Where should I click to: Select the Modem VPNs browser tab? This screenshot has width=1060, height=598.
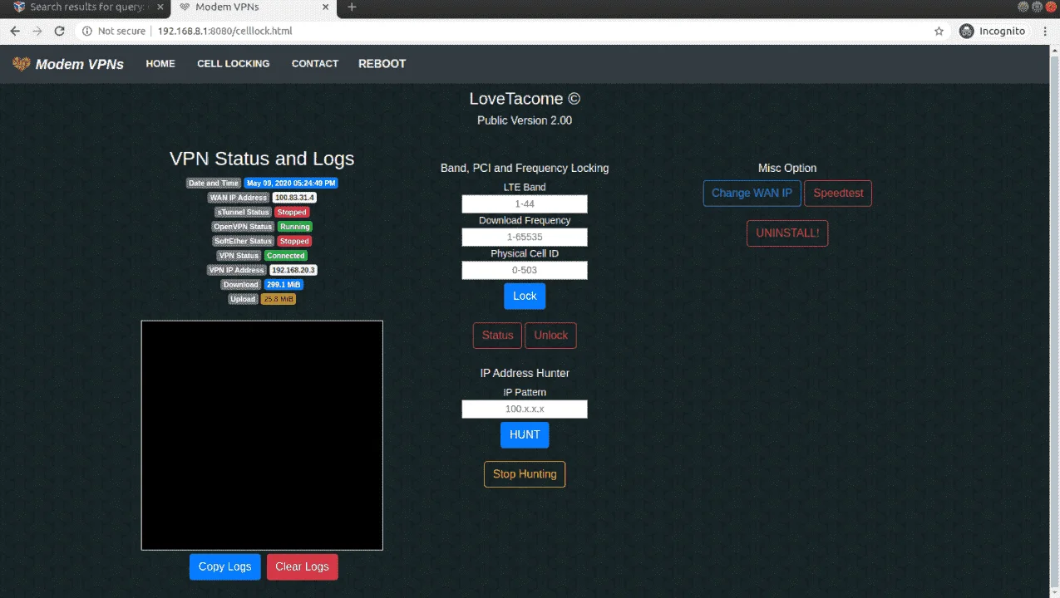pyautogui.click(x=254, y=7)
